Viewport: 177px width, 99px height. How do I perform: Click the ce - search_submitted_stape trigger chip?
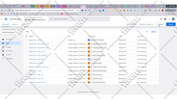pyautogui.click(x=97, y=71)
